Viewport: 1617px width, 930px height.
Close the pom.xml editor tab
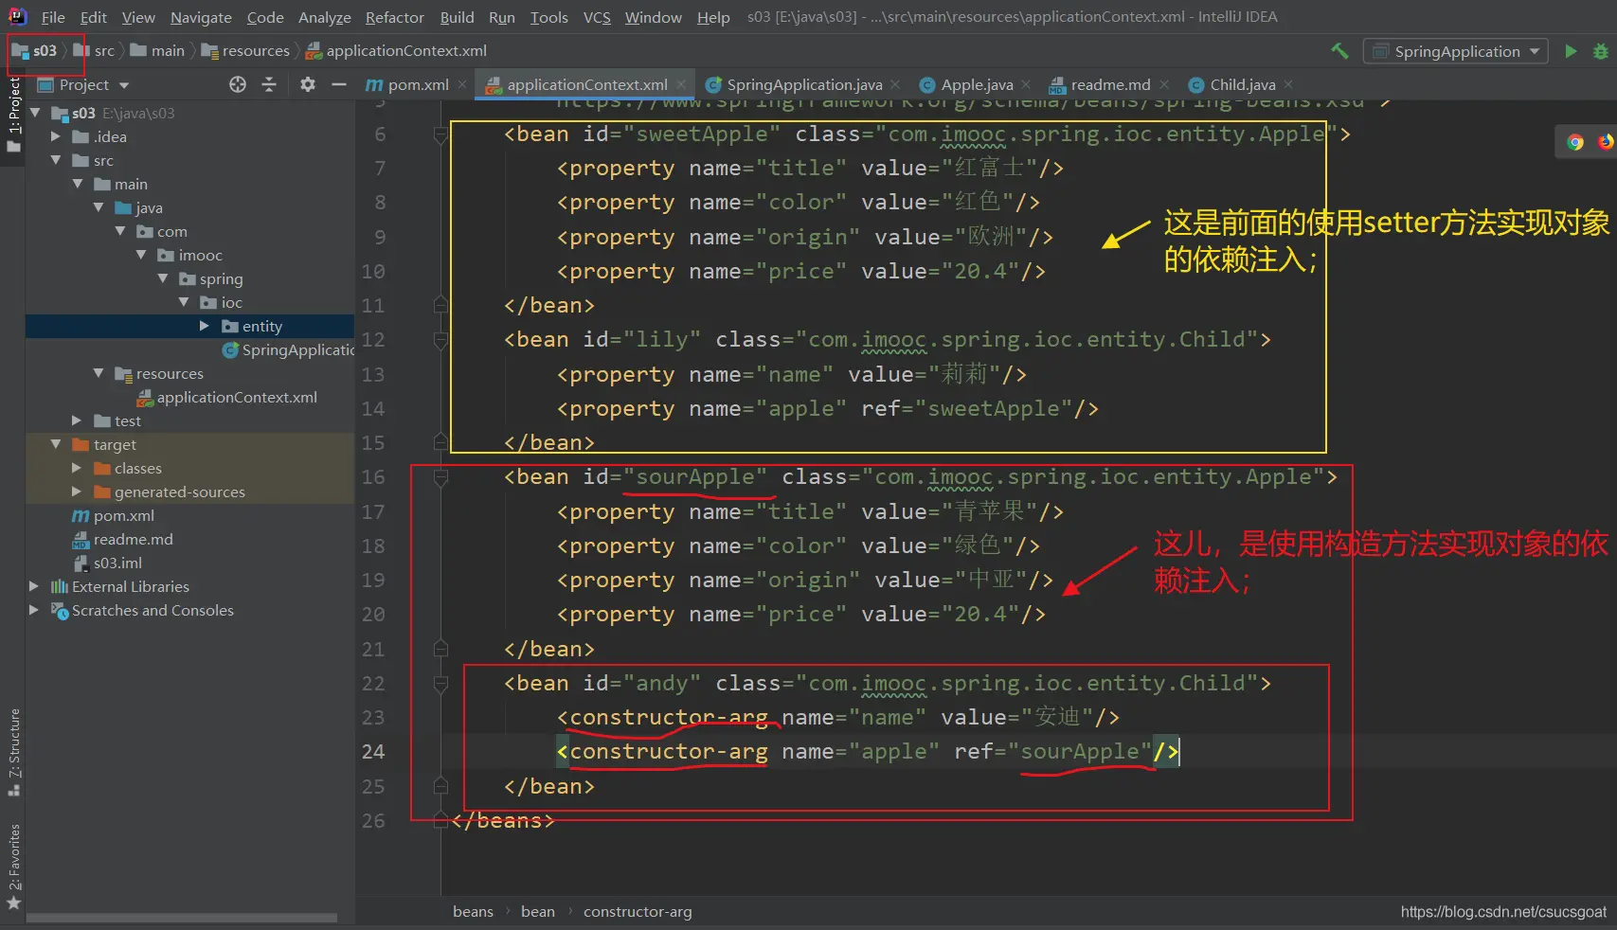(462, 84)
